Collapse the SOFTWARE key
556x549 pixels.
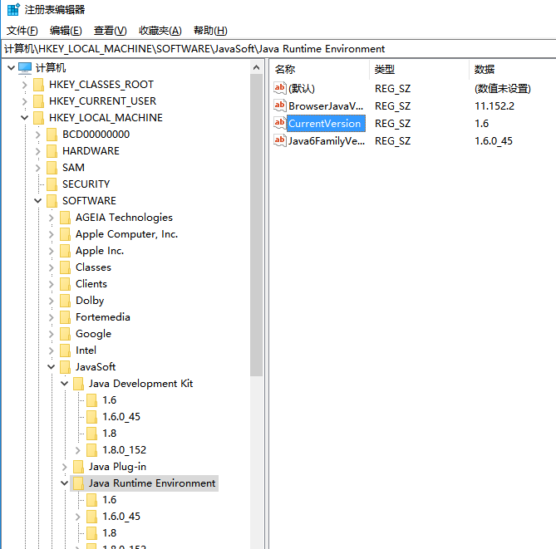point(38,201)
